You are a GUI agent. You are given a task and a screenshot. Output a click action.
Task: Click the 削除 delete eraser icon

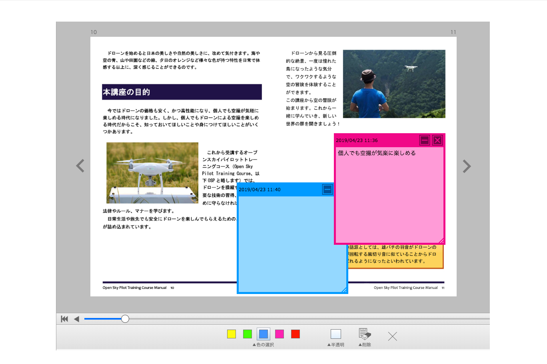pos(365,334)
